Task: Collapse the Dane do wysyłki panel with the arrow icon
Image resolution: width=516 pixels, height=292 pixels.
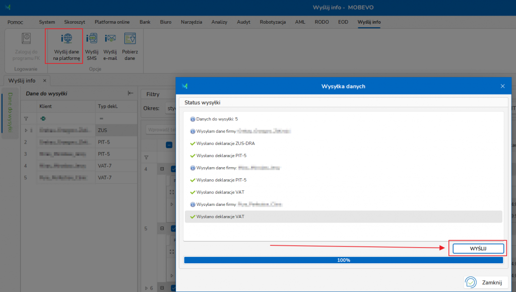Action: click(x=131, y=93)
